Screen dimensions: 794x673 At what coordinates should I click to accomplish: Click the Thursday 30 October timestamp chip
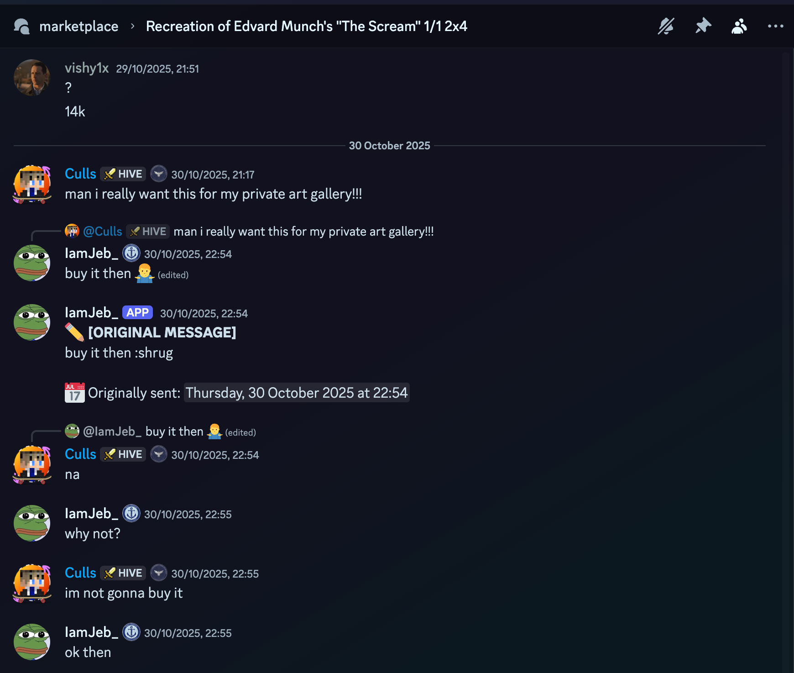pyautogui.click(x=296, y=393)
